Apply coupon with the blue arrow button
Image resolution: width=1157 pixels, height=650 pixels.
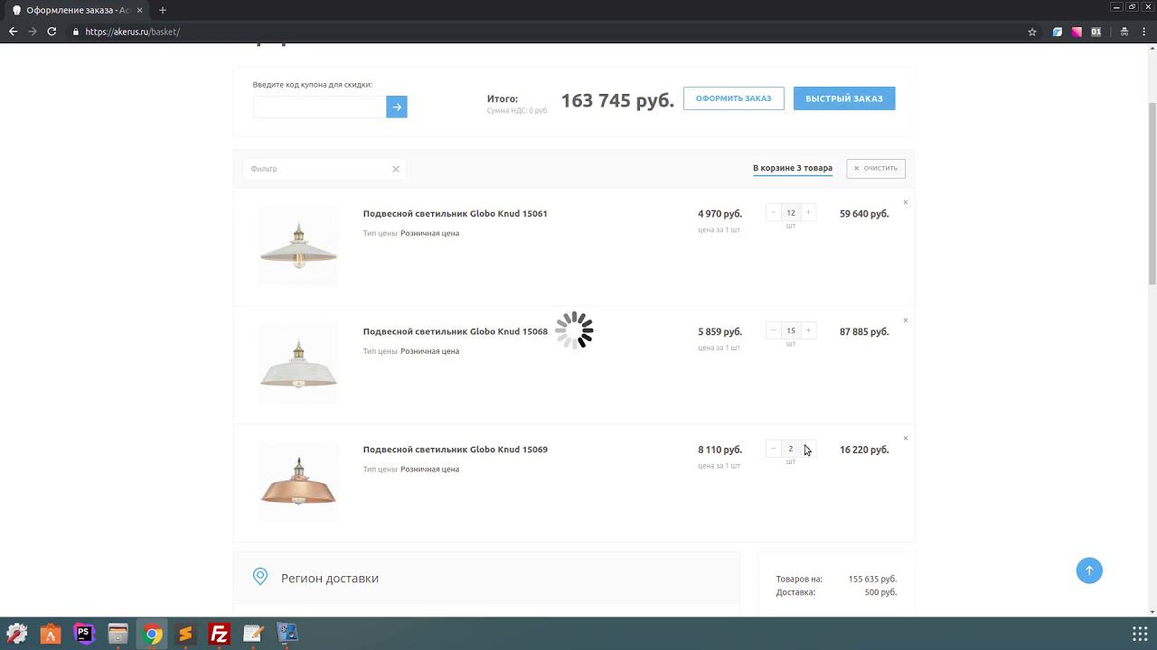(396, 107)
